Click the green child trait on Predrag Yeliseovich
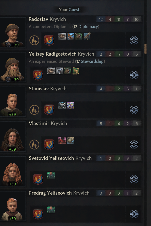 point(51,210)
